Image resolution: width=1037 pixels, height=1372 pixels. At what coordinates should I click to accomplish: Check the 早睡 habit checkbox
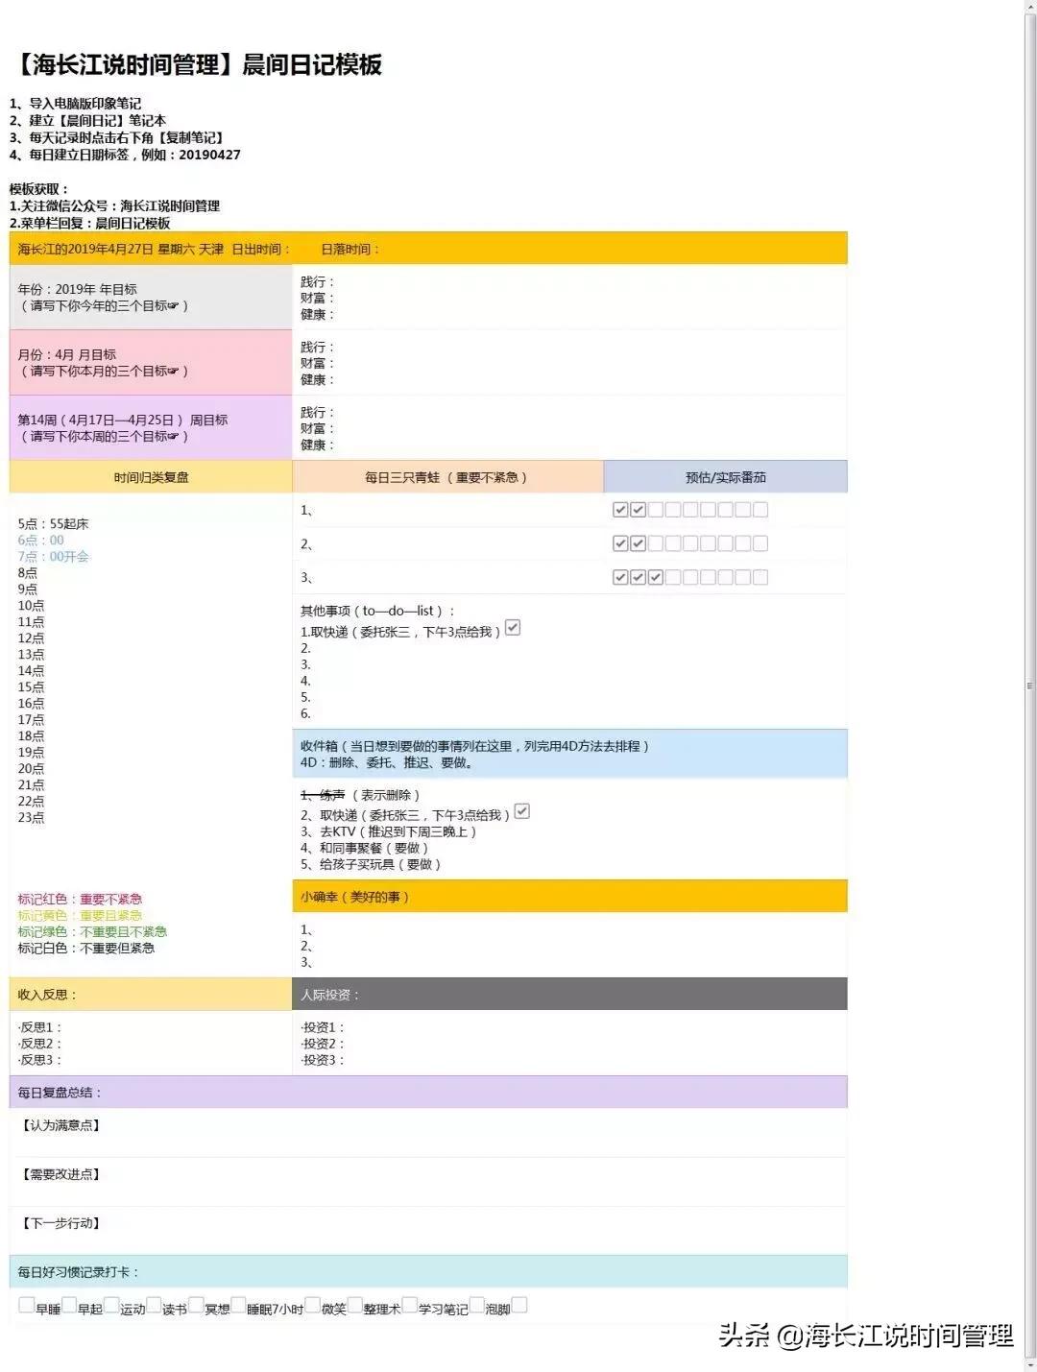click(x=26, y=1306)
